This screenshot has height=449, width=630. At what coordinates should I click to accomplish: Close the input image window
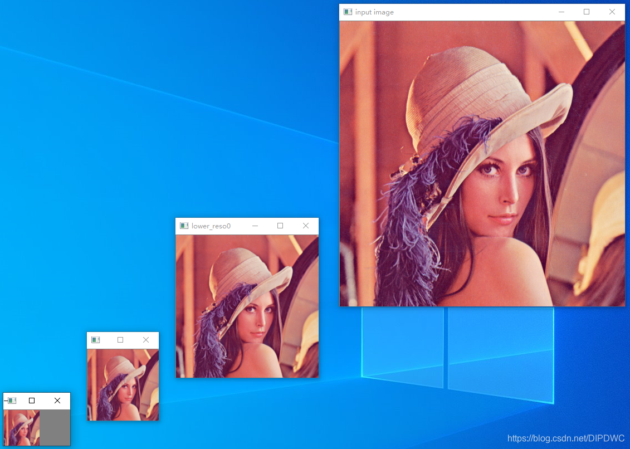tap(612, 12)
